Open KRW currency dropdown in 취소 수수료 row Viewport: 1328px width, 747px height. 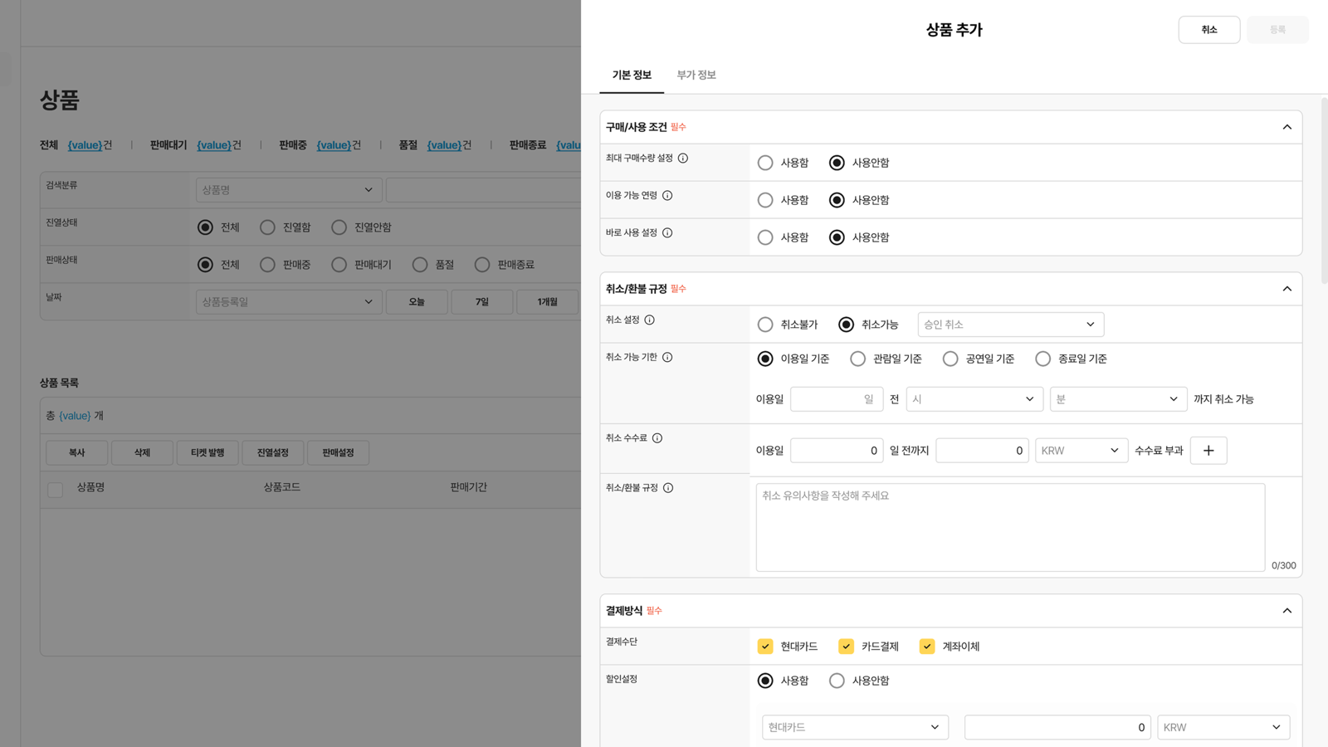[x=1081, y=451]
